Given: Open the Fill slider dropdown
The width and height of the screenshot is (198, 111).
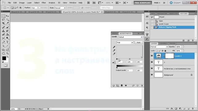Looking at the screenshot, I should [182, 51].
